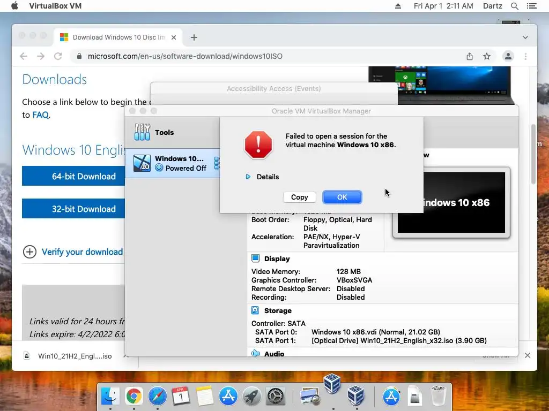
Task: Open a new Chrome tab
Action: tap(194, 37)
